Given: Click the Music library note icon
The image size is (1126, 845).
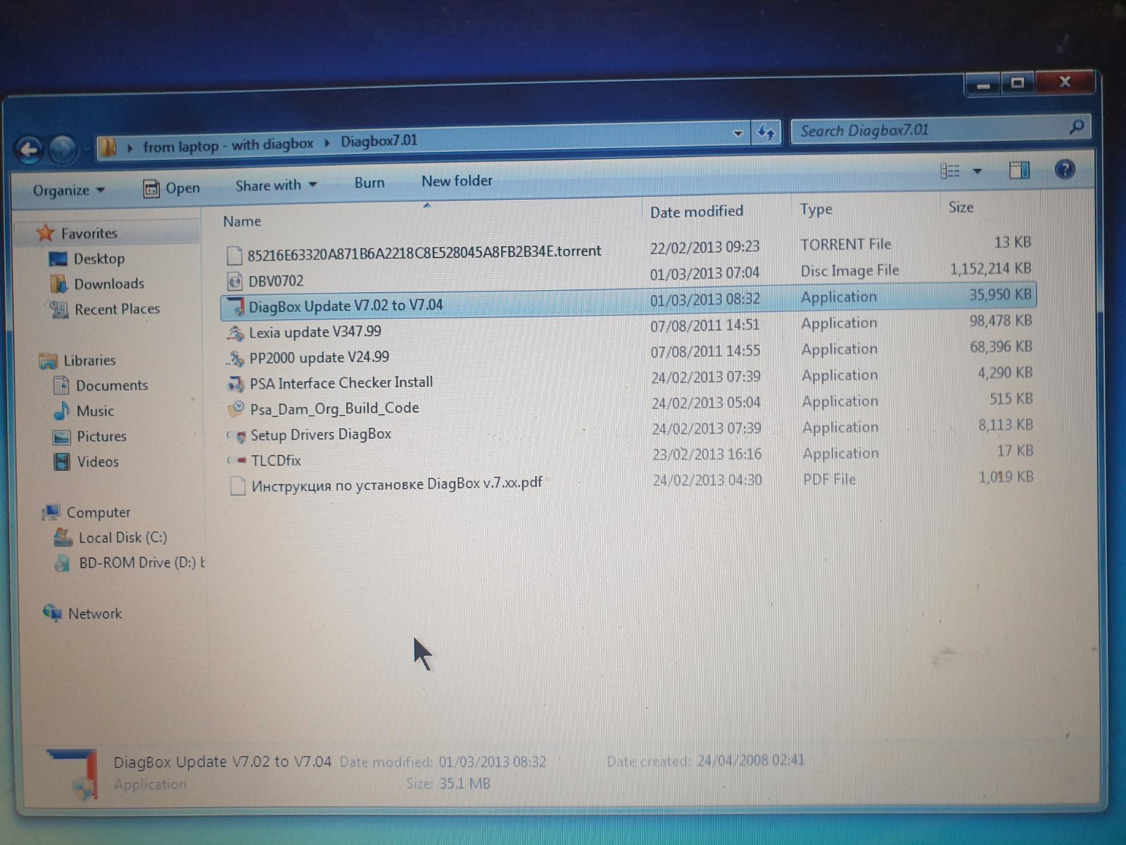Looking at the screenshot, I should pos(62,411).
